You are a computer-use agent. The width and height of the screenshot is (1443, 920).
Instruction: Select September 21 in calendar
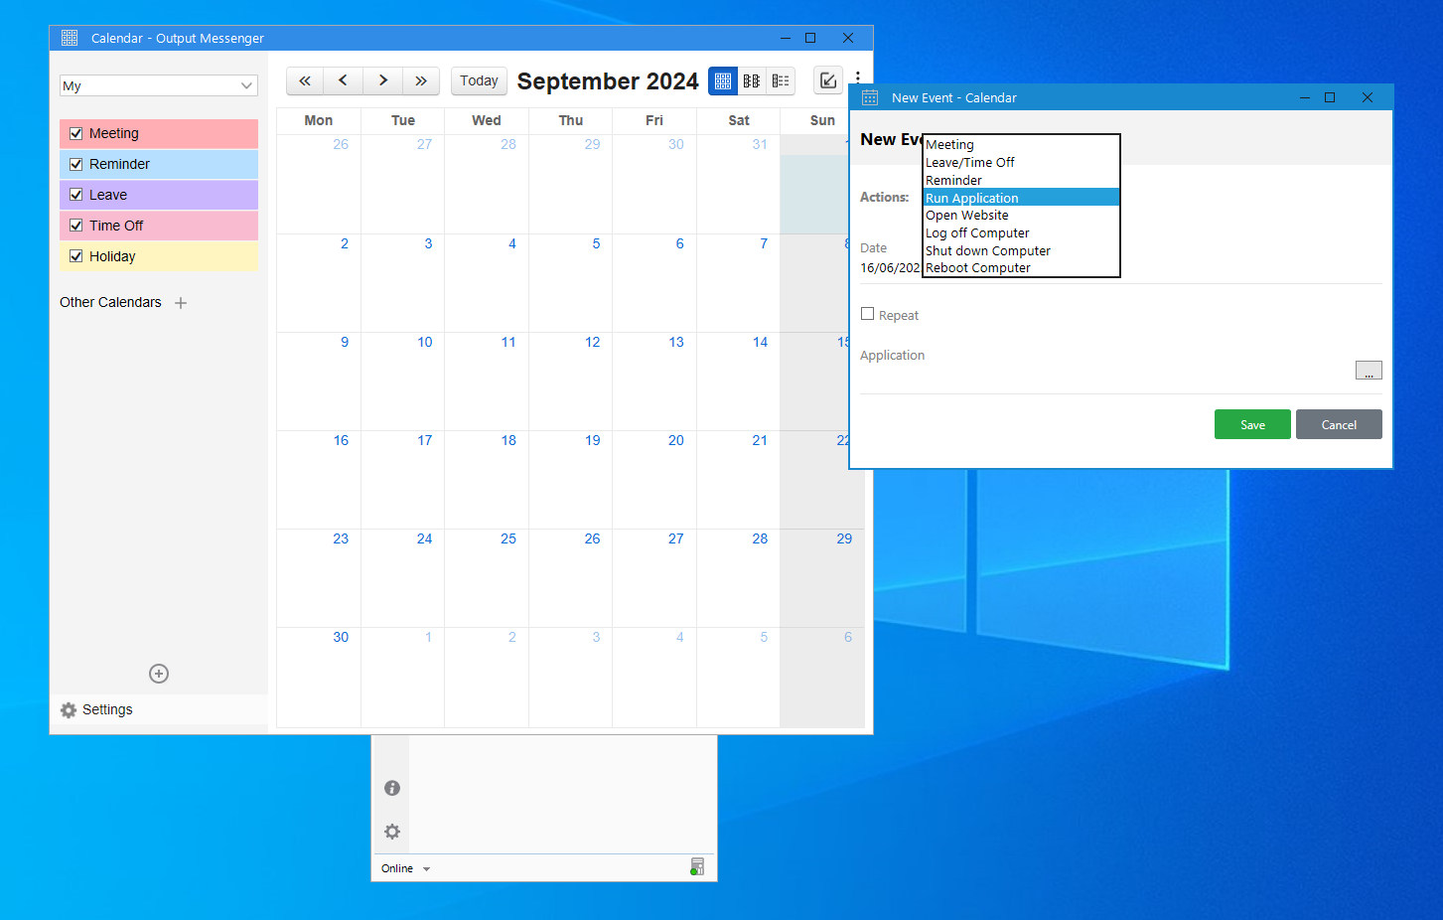point(760,440)
